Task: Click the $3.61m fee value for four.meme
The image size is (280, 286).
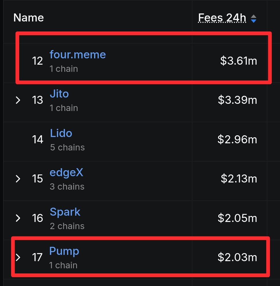Action: [239, 61]
